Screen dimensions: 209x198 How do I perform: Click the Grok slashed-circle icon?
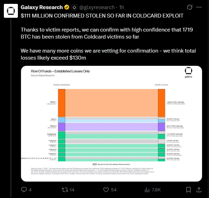[x=189, y=7]
